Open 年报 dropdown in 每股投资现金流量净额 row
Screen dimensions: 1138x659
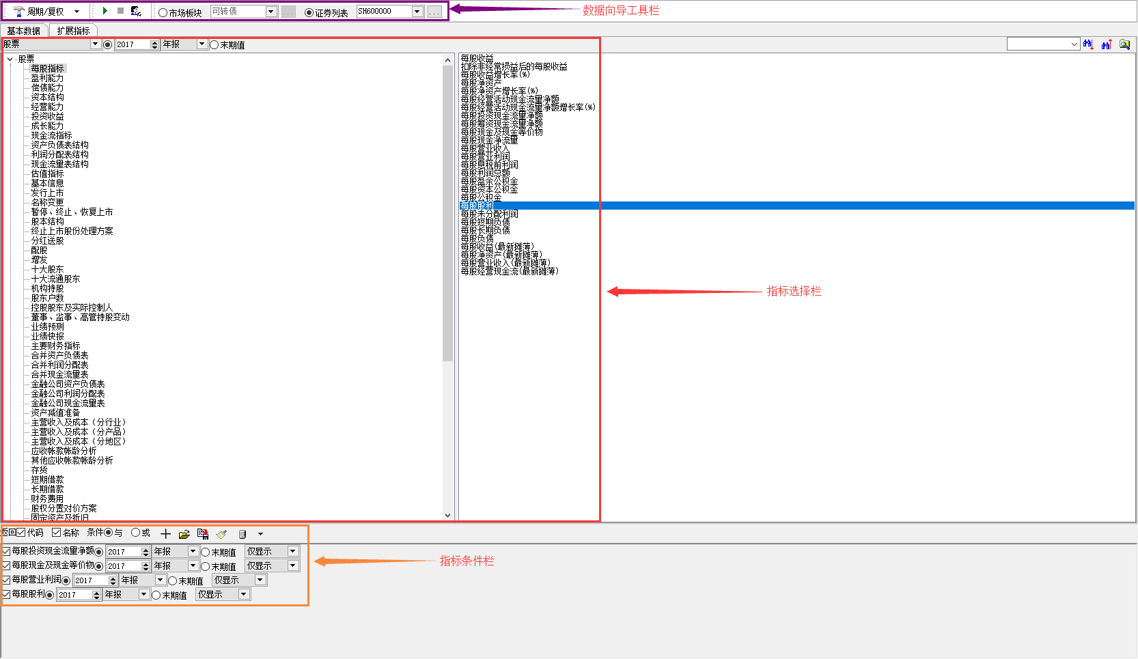pyautogui.click(x=193, y=551)
